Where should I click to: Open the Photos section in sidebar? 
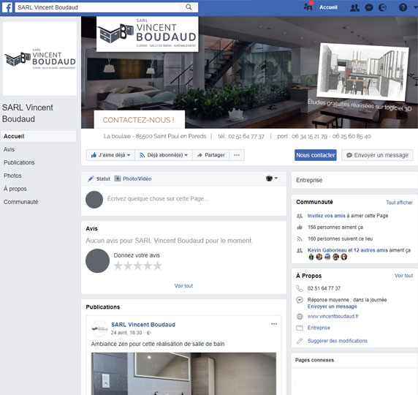click(12, 176)
